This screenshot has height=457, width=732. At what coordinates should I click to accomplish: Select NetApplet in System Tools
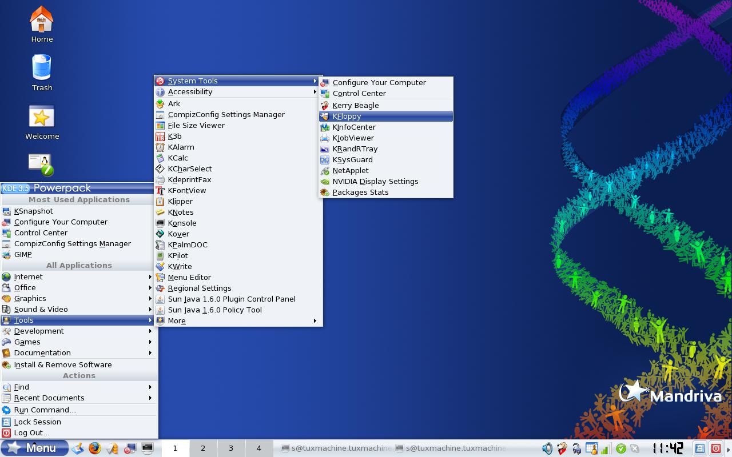(386, 171)
